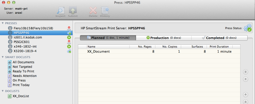The image size is (255, 104).
Task: Click the x346-1832-int printer icon
Action: [x=10, y=47]
